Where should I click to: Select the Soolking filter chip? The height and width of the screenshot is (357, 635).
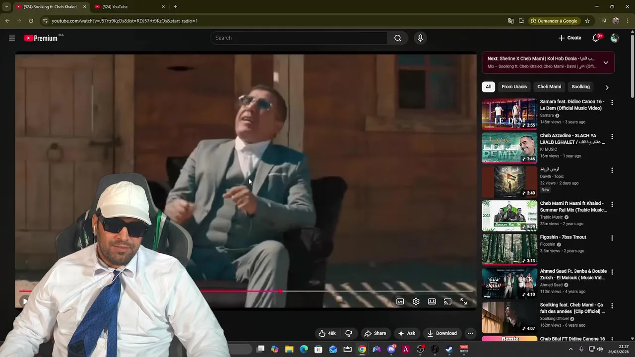click(580, 87)
